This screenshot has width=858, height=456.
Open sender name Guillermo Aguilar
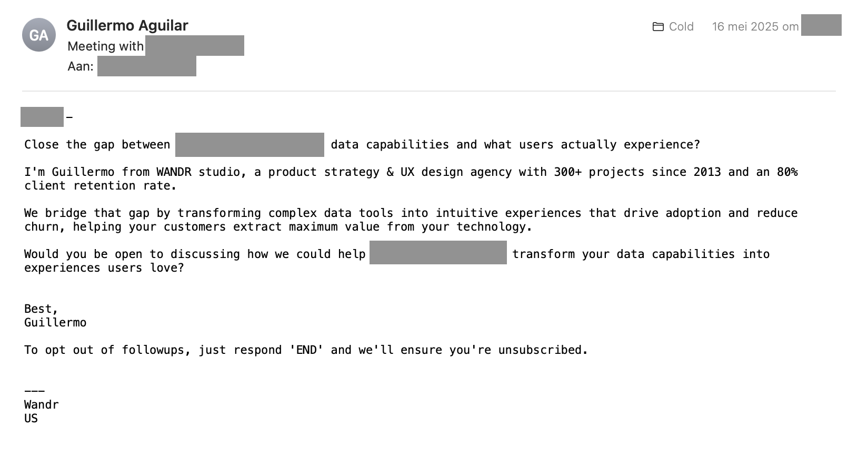pyautogui.click(x=127, y=25)
